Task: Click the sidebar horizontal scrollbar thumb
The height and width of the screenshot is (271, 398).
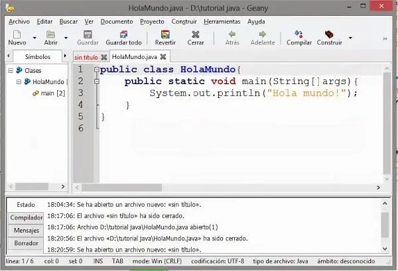Action: (x=32, y=187)
